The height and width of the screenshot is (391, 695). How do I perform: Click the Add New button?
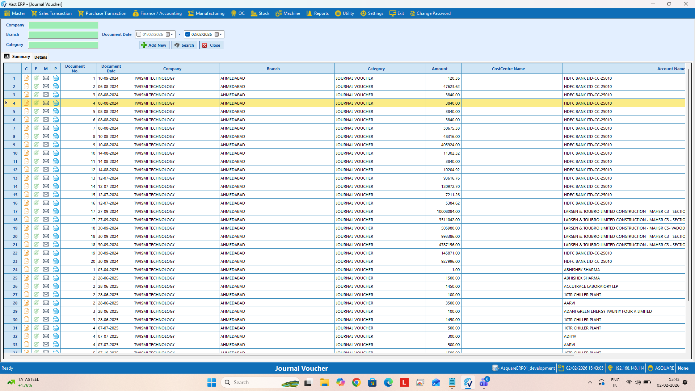click(x=154, y=45)
